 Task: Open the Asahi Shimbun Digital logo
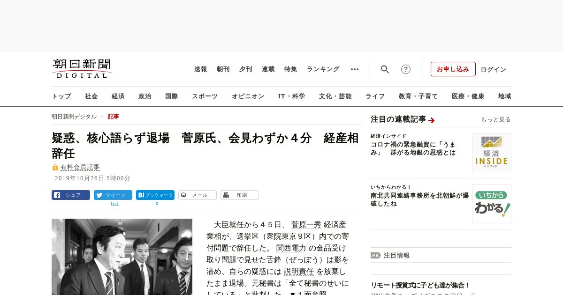pyautogui.click(x=82, y=68)
